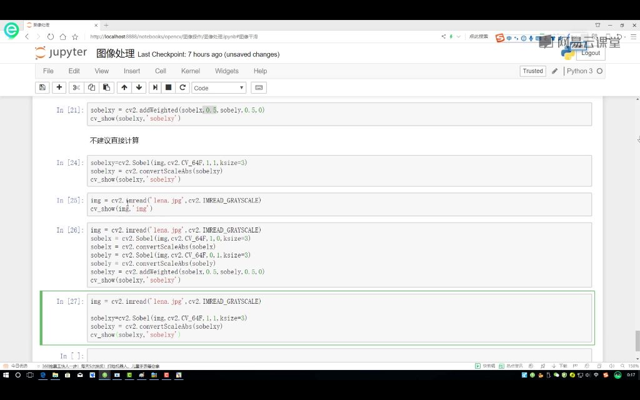This screenshot has height=400, width=640.
Task: Expand the address bar dropdown chevron
Action: pyautogui.click(x=458, y=36)
